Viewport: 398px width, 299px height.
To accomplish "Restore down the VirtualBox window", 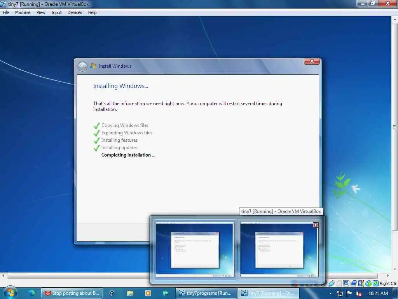I will tap(373, 3).
